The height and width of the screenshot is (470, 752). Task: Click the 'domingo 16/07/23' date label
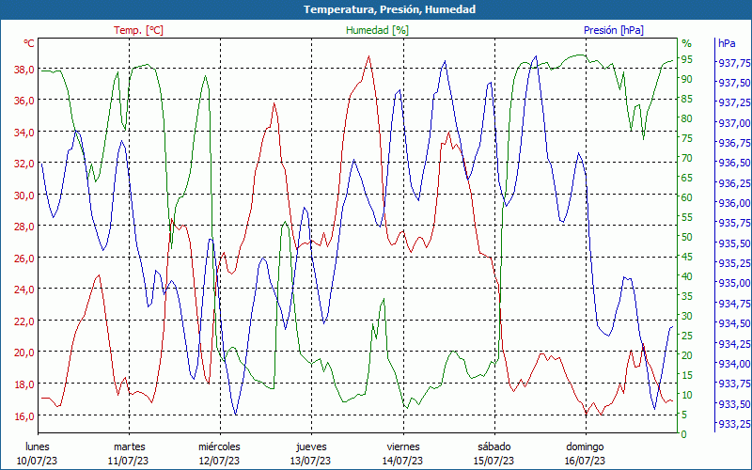[x=585, y=454]
